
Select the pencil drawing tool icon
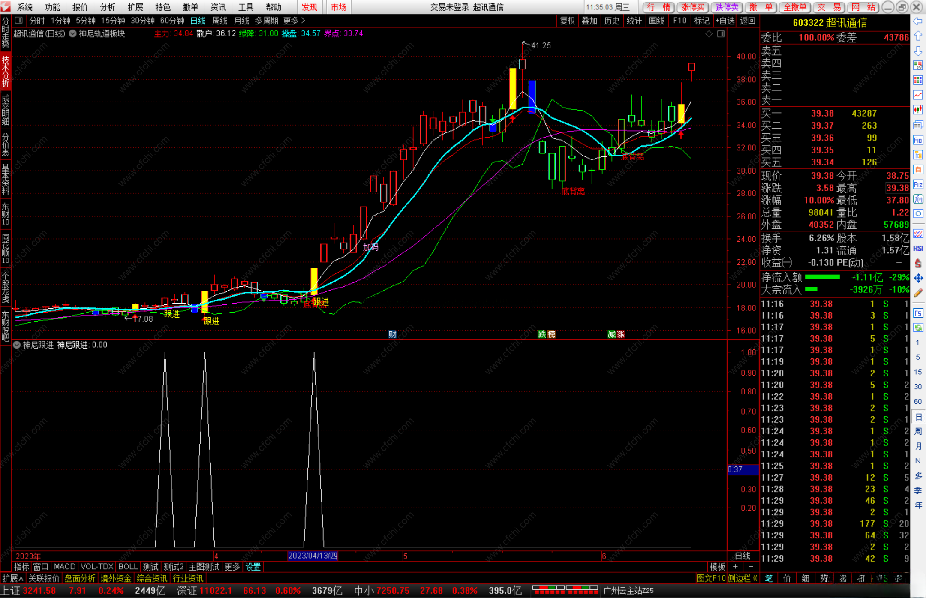click(x=918, y=293)
